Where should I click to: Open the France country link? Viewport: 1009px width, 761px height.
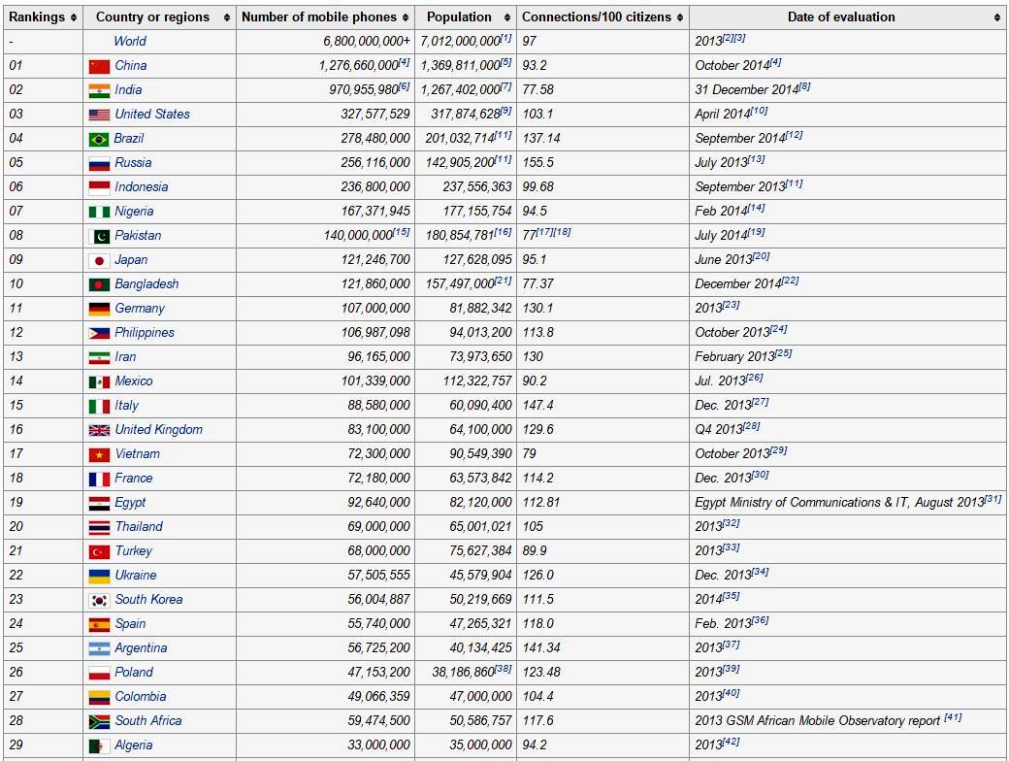[x=134, y=479]
